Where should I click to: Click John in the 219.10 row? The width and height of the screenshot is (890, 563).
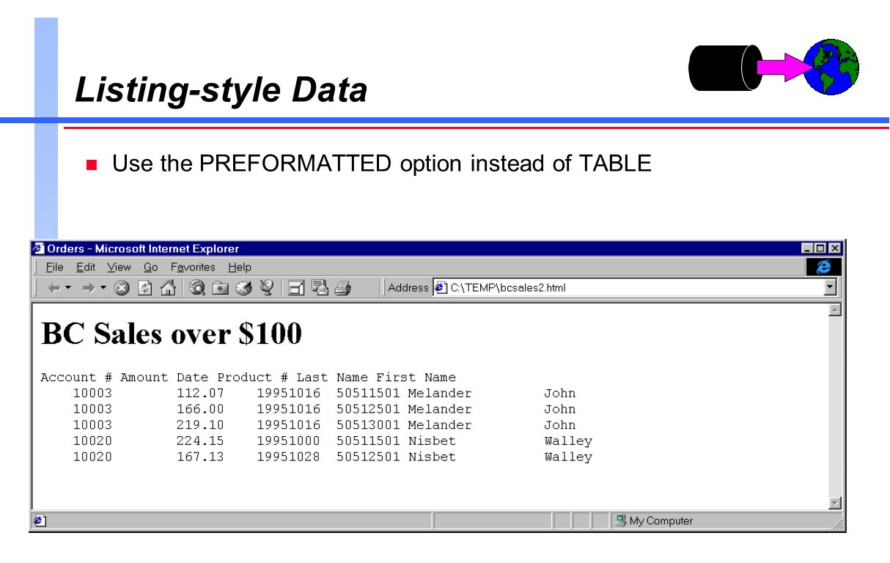tap(560, 425)
